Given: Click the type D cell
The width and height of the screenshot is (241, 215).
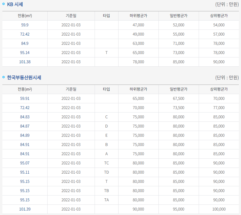Looking at the screenshot, I should tap(106, 126).
